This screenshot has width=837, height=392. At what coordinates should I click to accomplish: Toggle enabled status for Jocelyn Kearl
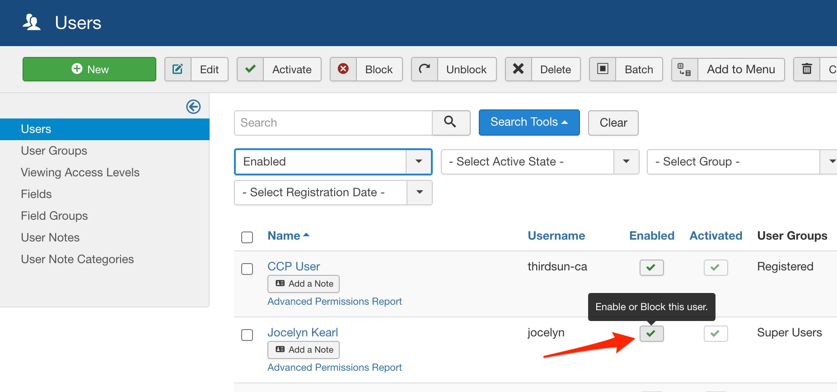(651, 334)
